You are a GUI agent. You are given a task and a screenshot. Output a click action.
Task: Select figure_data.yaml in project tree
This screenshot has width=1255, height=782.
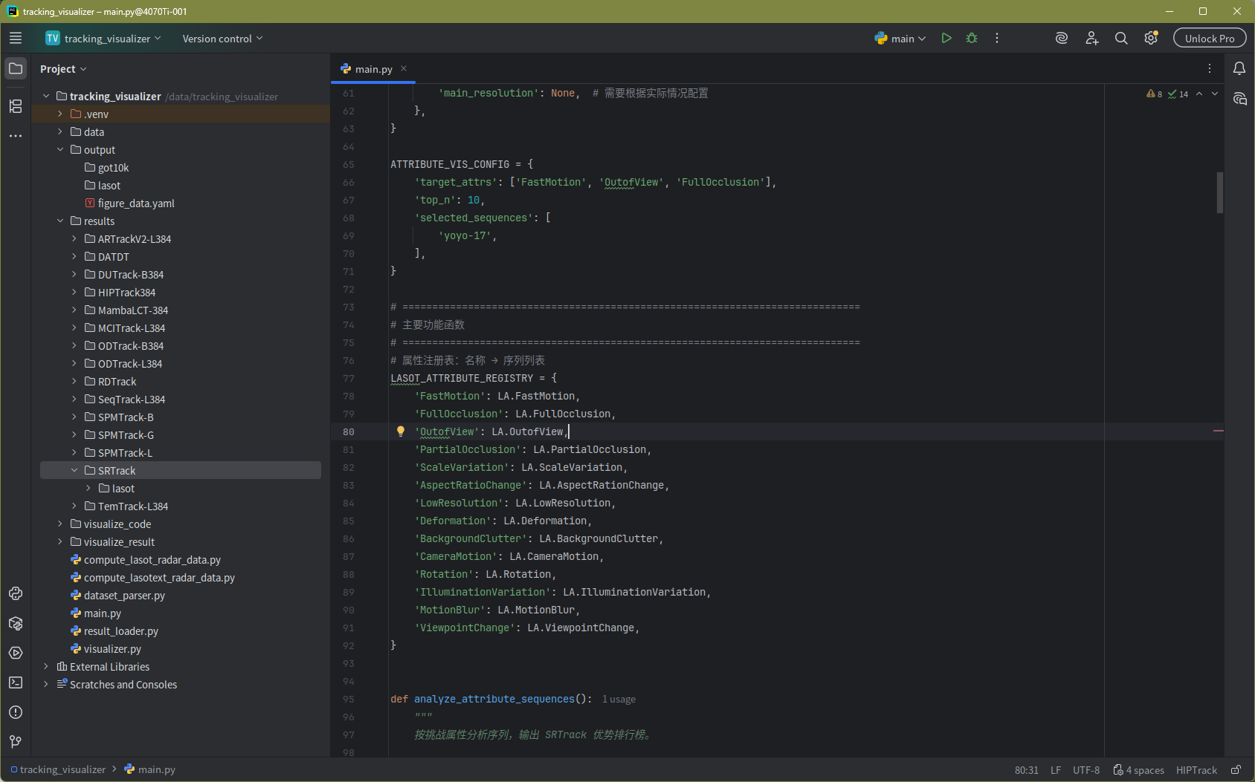136,203
